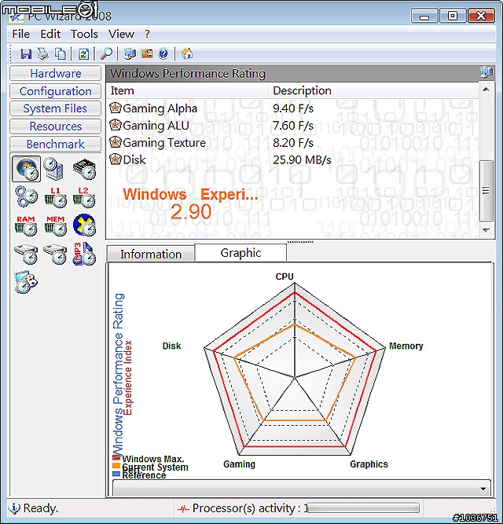The image size is (503, 524).
Task: Click the red Windows Max. legend swatch
Action: coord(116,458)
